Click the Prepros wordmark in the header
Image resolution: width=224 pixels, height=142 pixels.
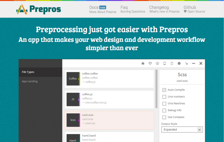[45, 9]
